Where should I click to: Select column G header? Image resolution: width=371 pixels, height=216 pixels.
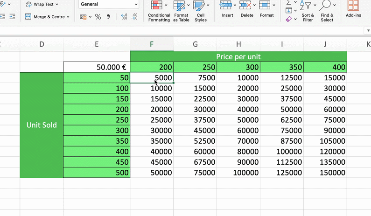pos(195,44)
